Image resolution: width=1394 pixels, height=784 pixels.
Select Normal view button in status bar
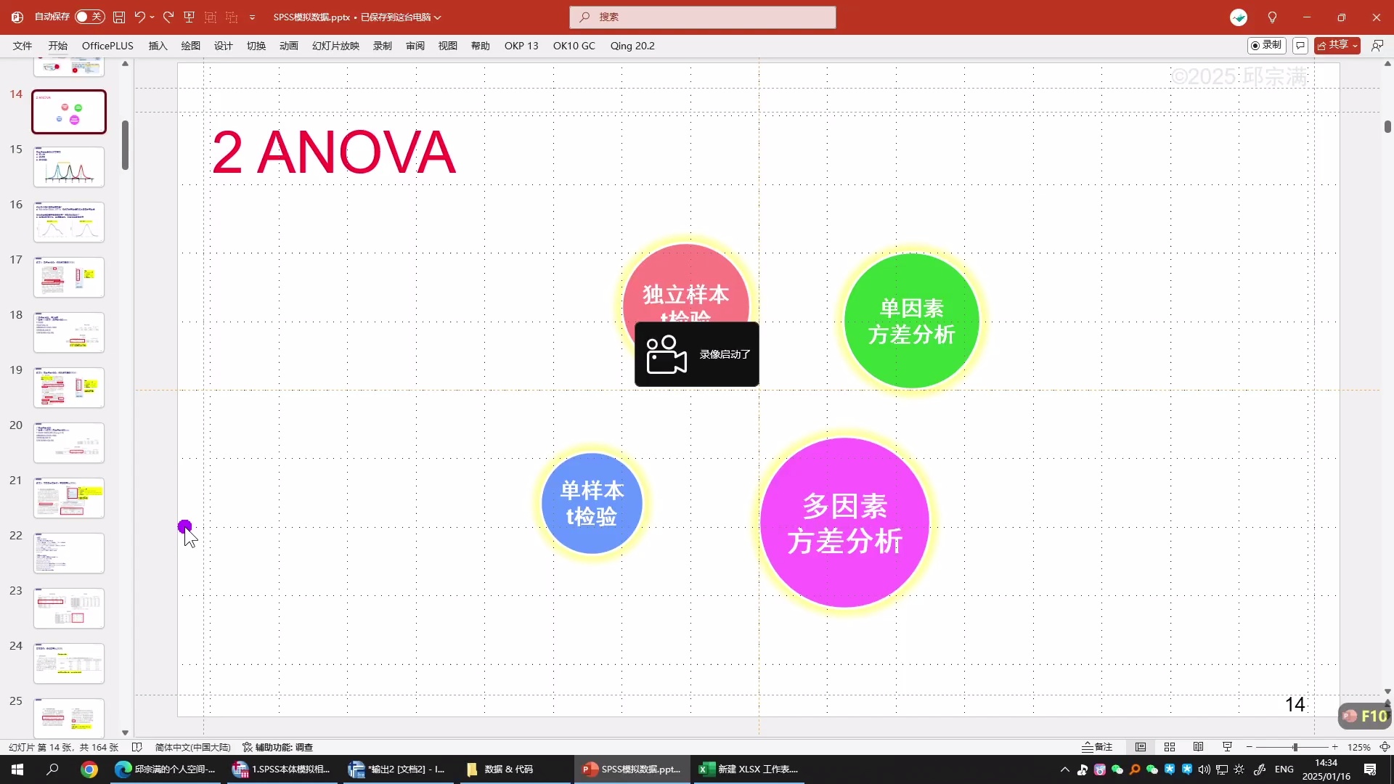coord(1141,747)
